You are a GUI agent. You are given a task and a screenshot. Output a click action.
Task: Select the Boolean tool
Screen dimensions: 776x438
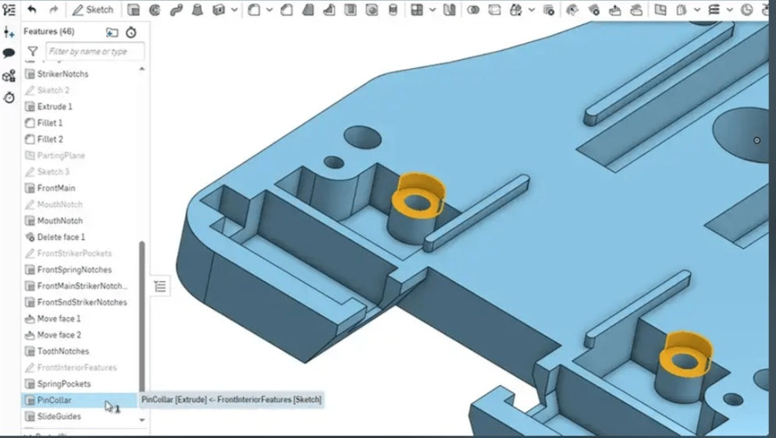click(473, 10)
